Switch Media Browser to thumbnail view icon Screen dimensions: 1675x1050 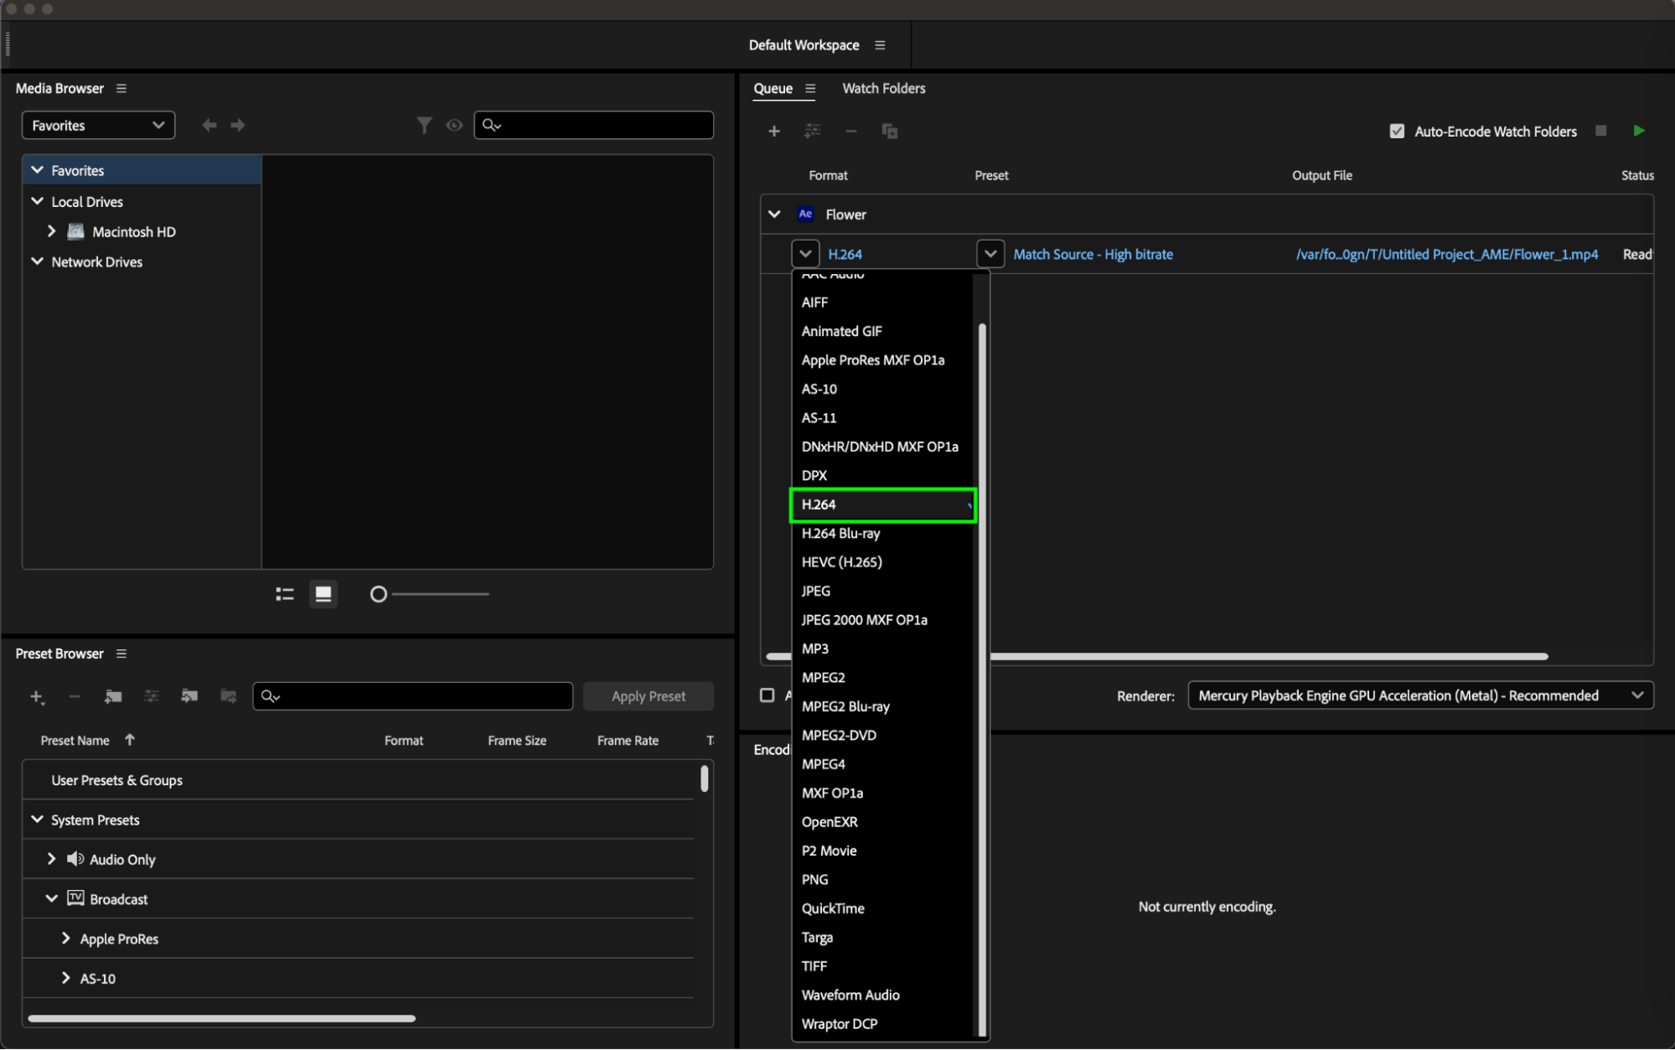pos(323,594)
